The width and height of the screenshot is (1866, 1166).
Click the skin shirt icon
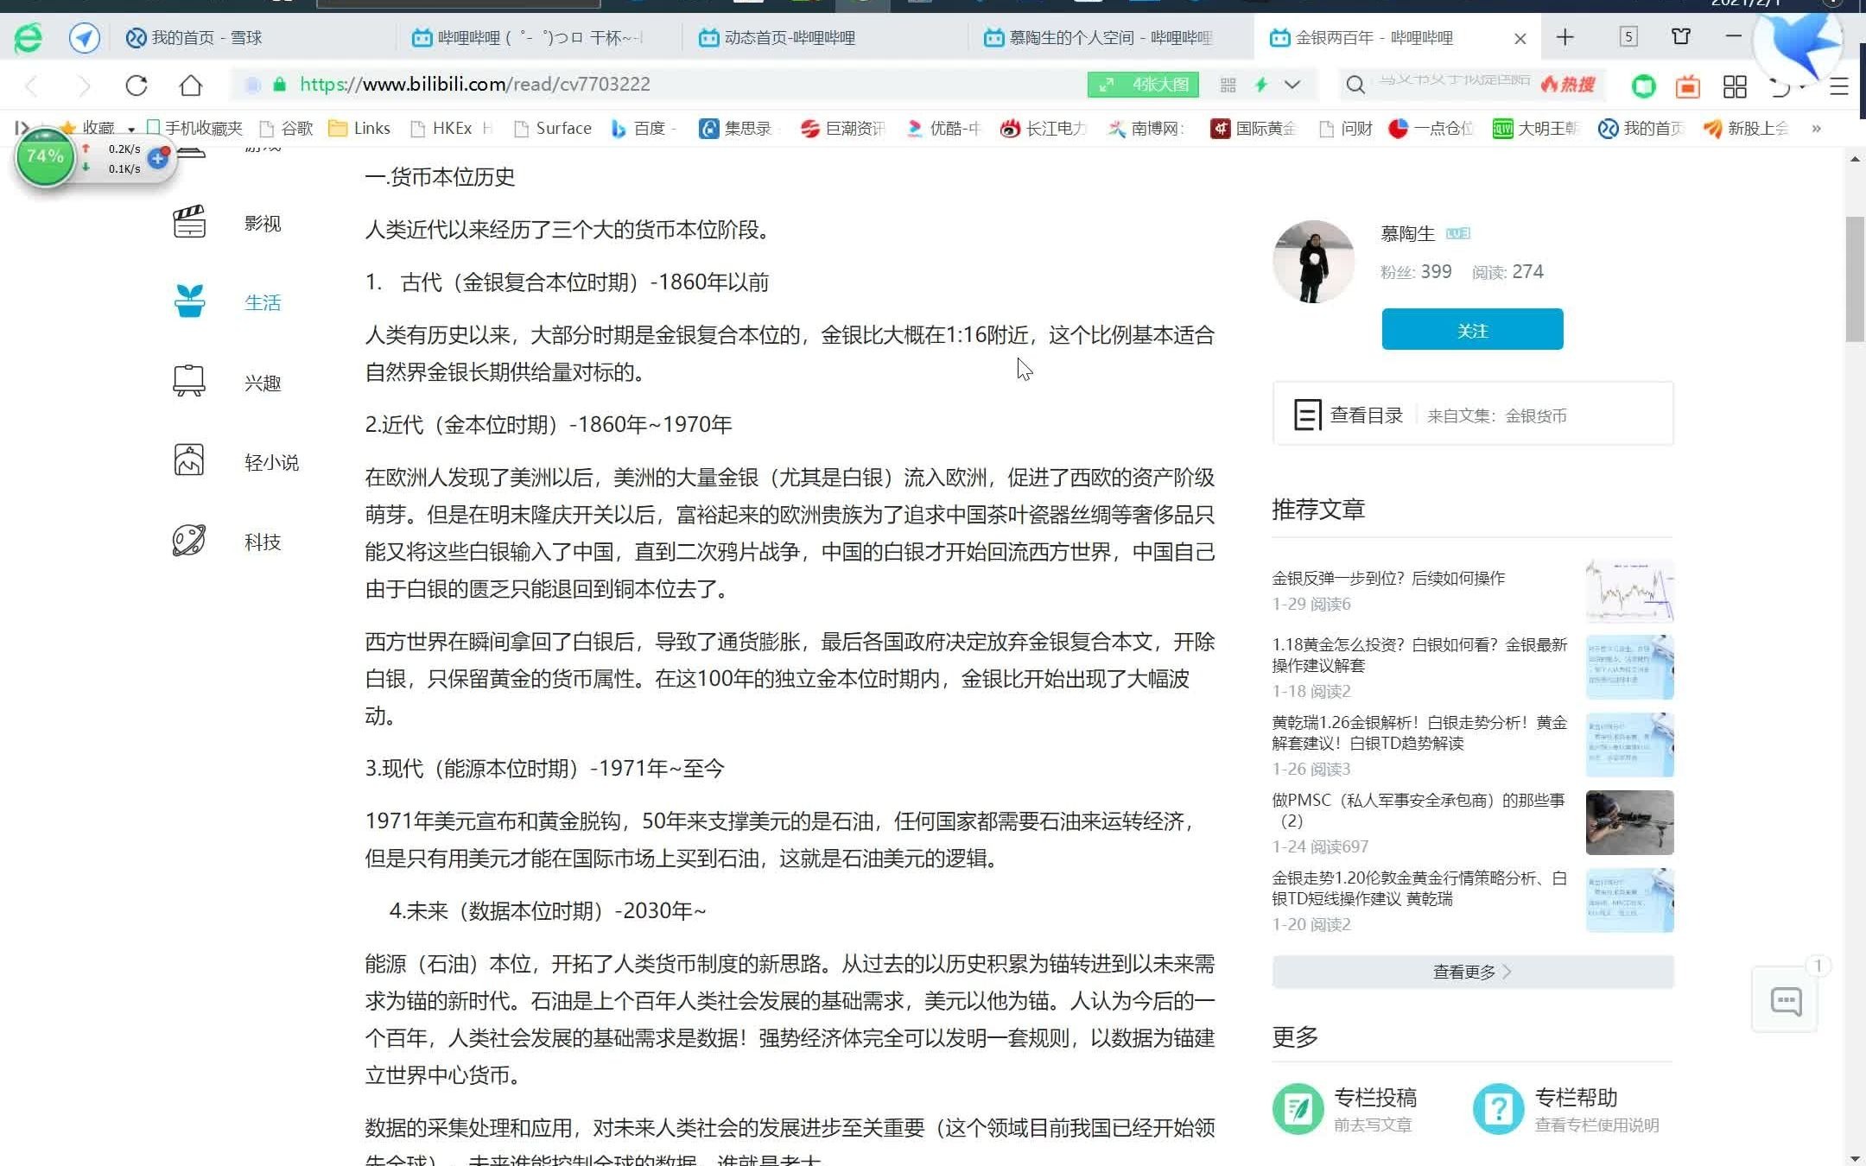1681,36
